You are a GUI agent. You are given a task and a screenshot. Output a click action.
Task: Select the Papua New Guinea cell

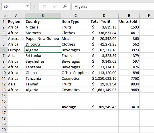click(43, 38)
